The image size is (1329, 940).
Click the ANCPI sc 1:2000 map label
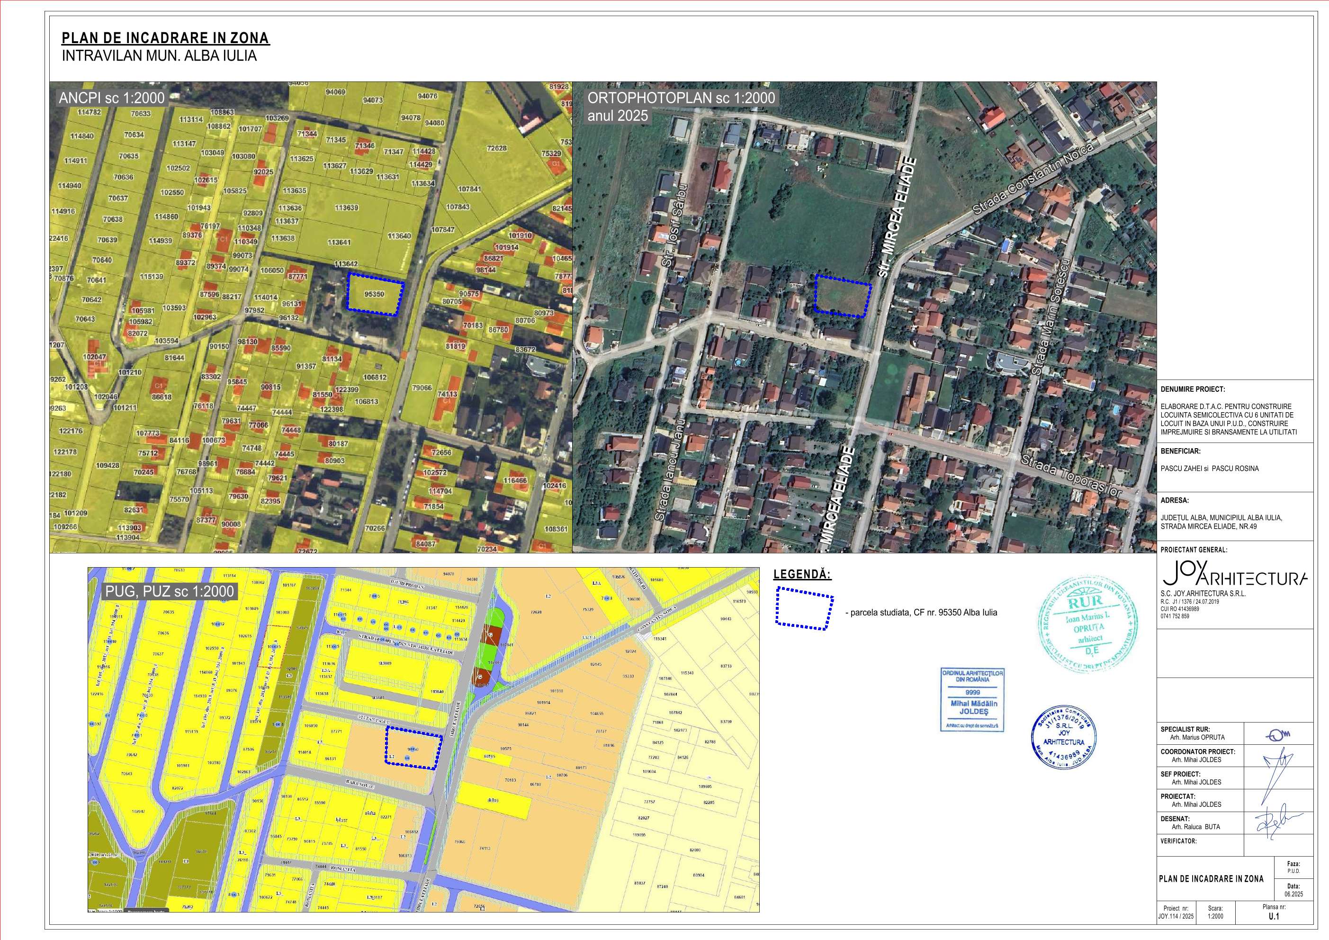click(x=112, y=98)
